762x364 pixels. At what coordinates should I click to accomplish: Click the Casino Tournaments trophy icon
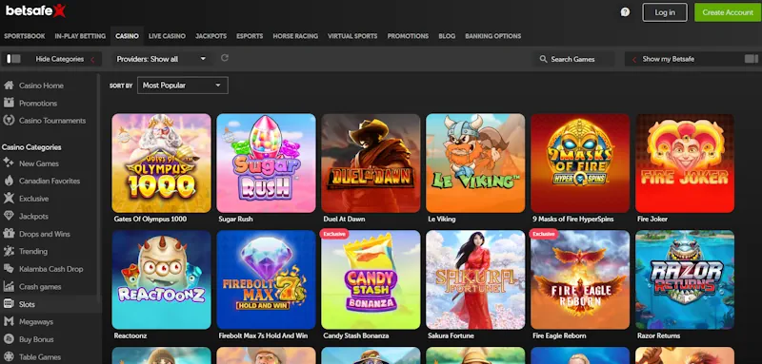pyautogui.click(x=9, y=120)
